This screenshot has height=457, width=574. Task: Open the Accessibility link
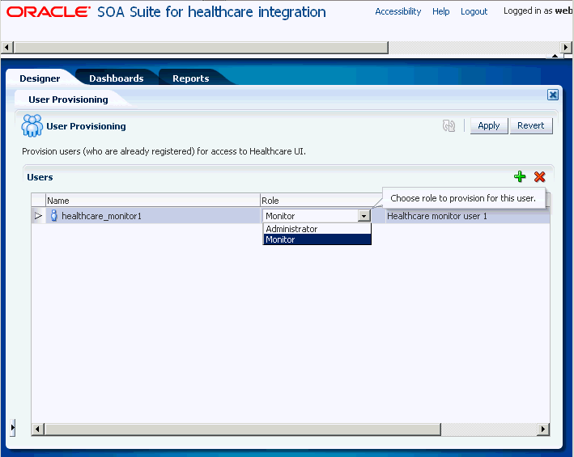tap(398, 11)
